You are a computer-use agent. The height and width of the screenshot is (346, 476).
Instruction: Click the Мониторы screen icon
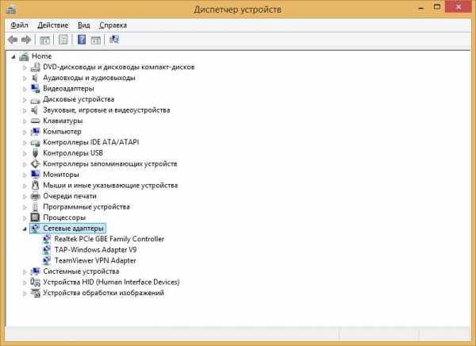coord(35,175)
